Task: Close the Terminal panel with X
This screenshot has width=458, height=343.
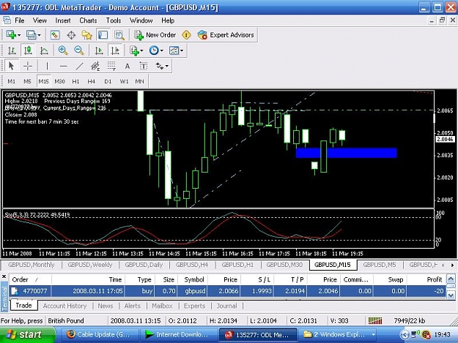Action: (4, 276)
